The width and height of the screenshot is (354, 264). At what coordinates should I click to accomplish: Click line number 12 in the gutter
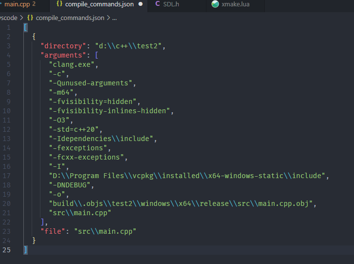tap(6, 129)
